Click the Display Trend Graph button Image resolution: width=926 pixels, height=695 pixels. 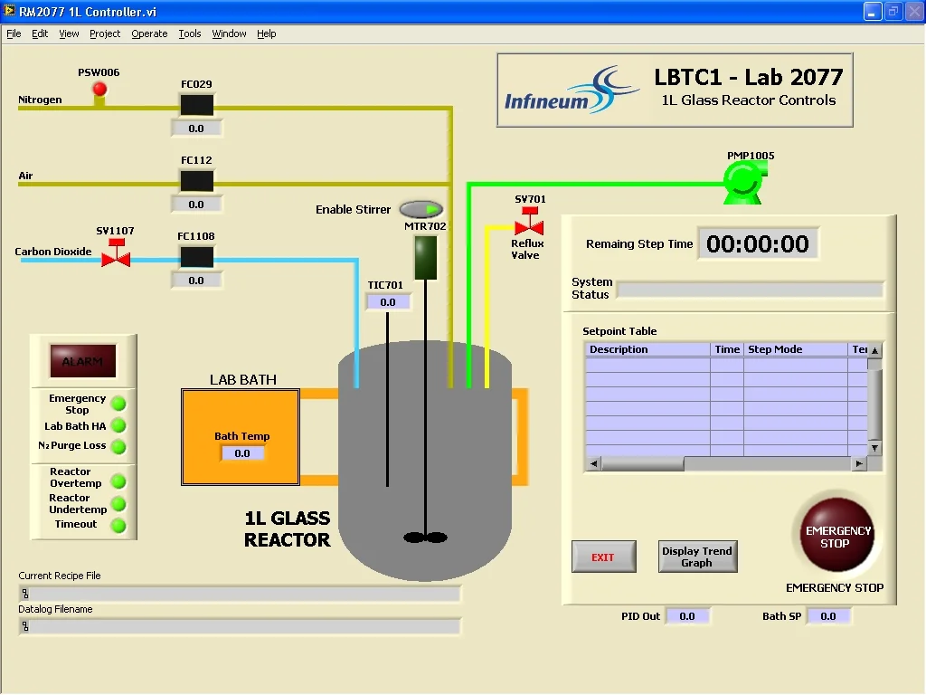click(x=697, y=557)
